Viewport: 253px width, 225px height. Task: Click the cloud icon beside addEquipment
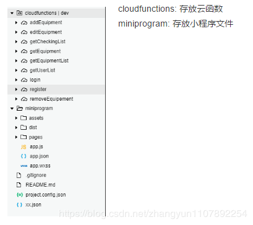point(24,23)
